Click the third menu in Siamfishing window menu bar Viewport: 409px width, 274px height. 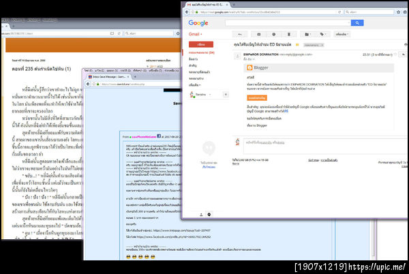pyautogui.click(x=112, y=71)
